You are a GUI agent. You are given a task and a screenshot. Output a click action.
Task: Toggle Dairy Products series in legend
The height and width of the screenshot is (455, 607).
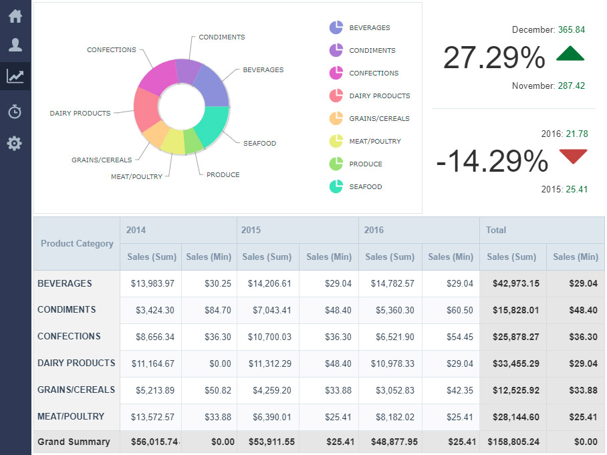(x=379, y=96)
